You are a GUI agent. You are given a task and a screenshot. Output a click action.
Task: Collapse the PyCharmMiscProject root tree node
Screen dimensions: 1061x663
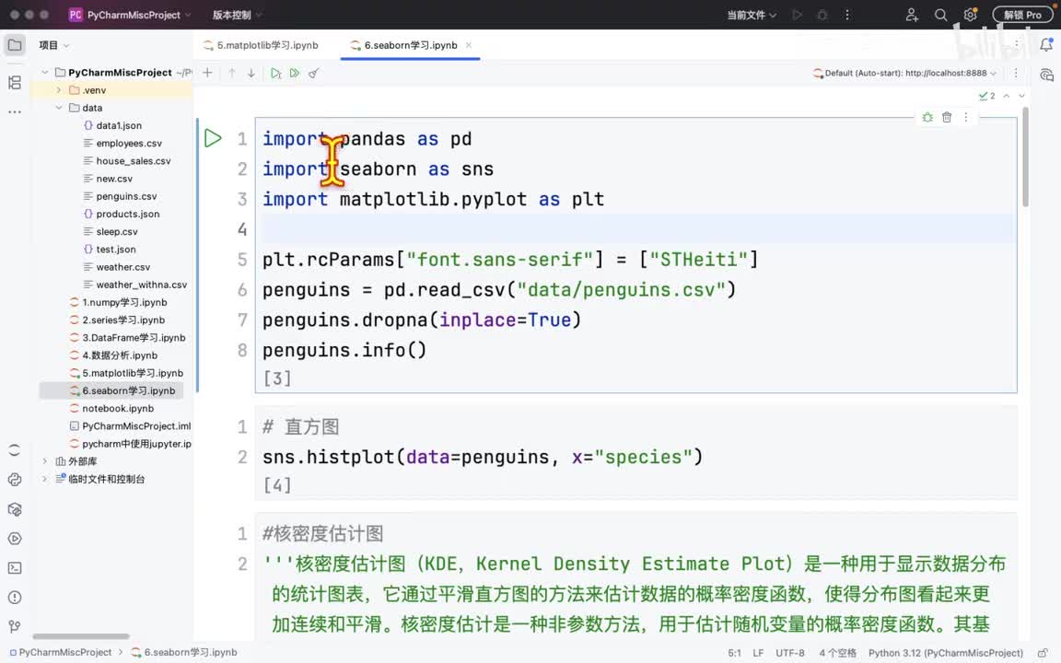pyautogui.click(x=44, y=73)
